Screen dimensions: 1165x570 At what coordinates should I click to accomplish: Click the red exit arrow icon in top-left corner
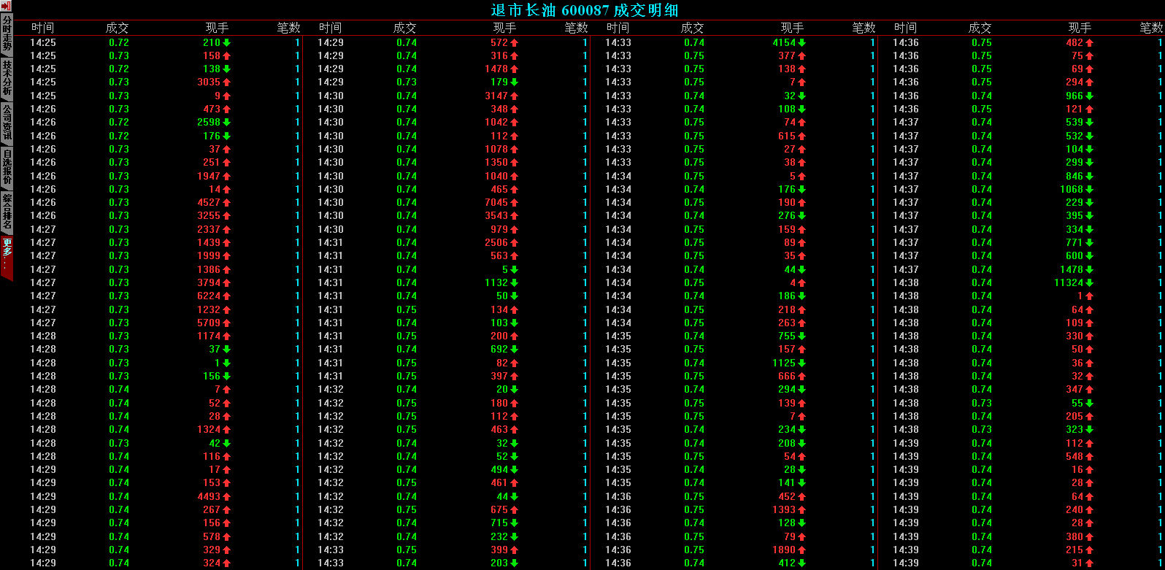tap(6, 6)
